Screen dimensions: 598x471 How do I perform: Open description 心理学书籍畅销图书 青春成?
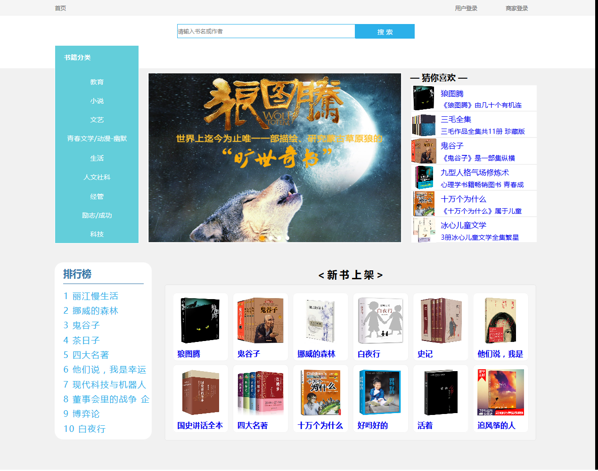click(482, 185)
